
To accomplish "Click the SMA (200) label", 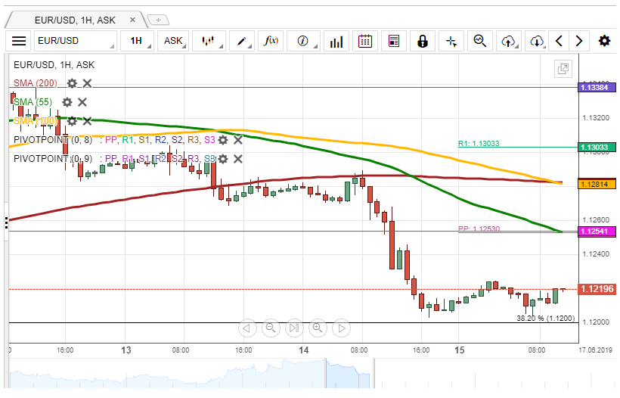I will pos(36,83).
